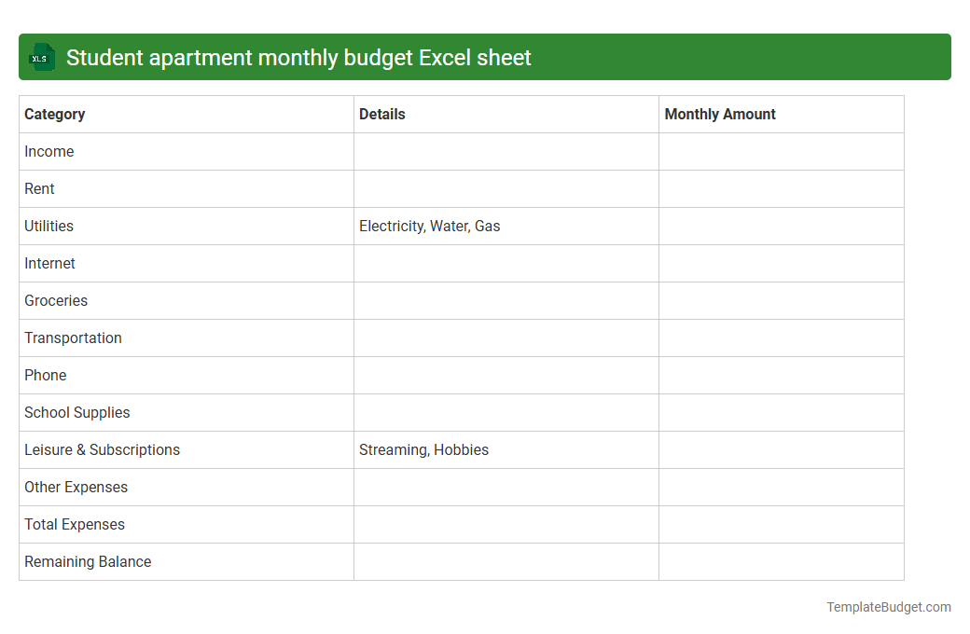
Task: Click the XLS file icon in the header
Action: click(x=41, y=57)
